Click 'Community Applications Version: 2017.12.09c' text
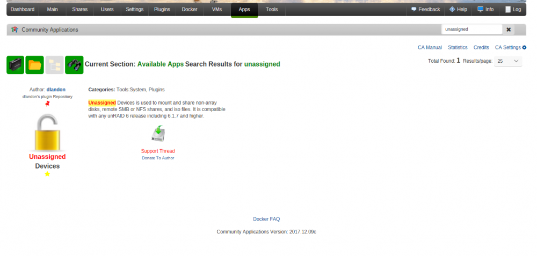537x256 pixels. click(266, 232)
